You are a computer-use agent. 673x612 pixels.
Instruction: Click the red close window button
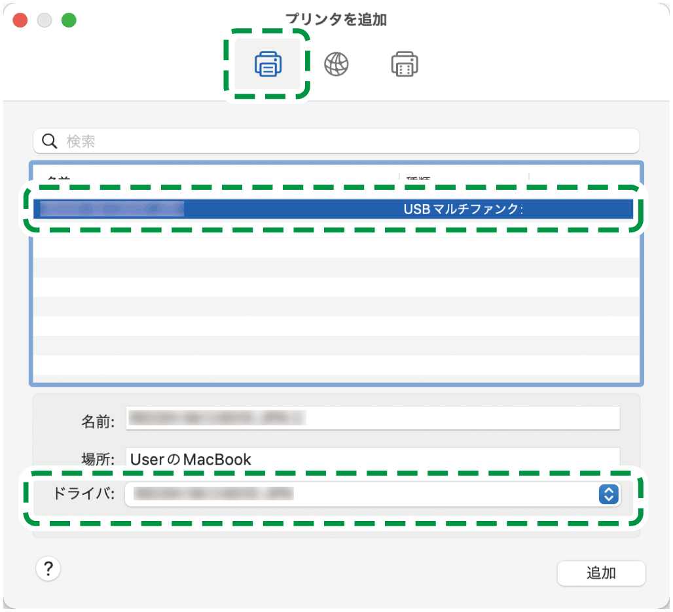coord(20,20)
